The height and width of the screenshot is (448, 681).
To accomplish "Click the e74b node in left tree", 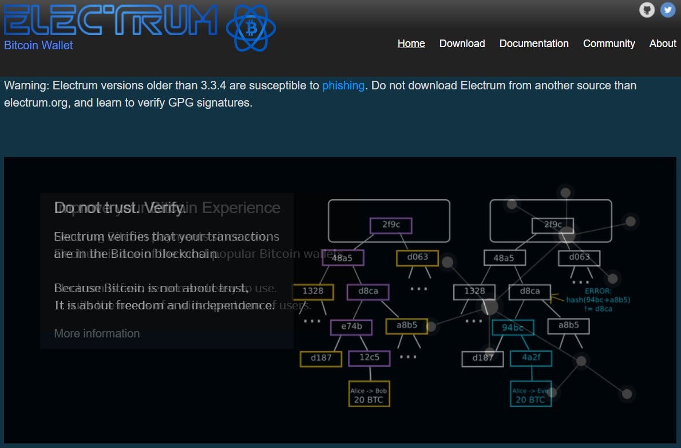I will pyautogui.click(x=351, y=327).
